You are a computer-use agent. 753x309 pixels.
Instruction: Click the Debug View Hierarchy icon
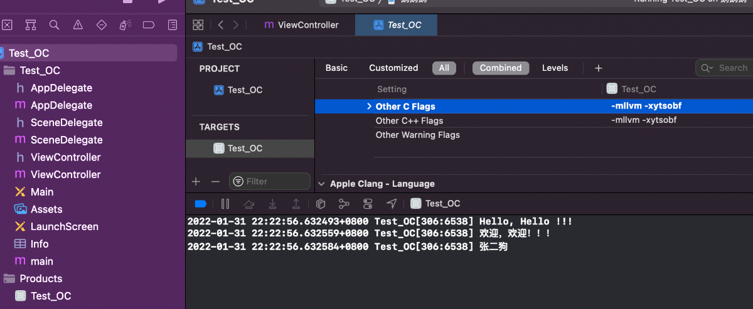click(320, 204)
